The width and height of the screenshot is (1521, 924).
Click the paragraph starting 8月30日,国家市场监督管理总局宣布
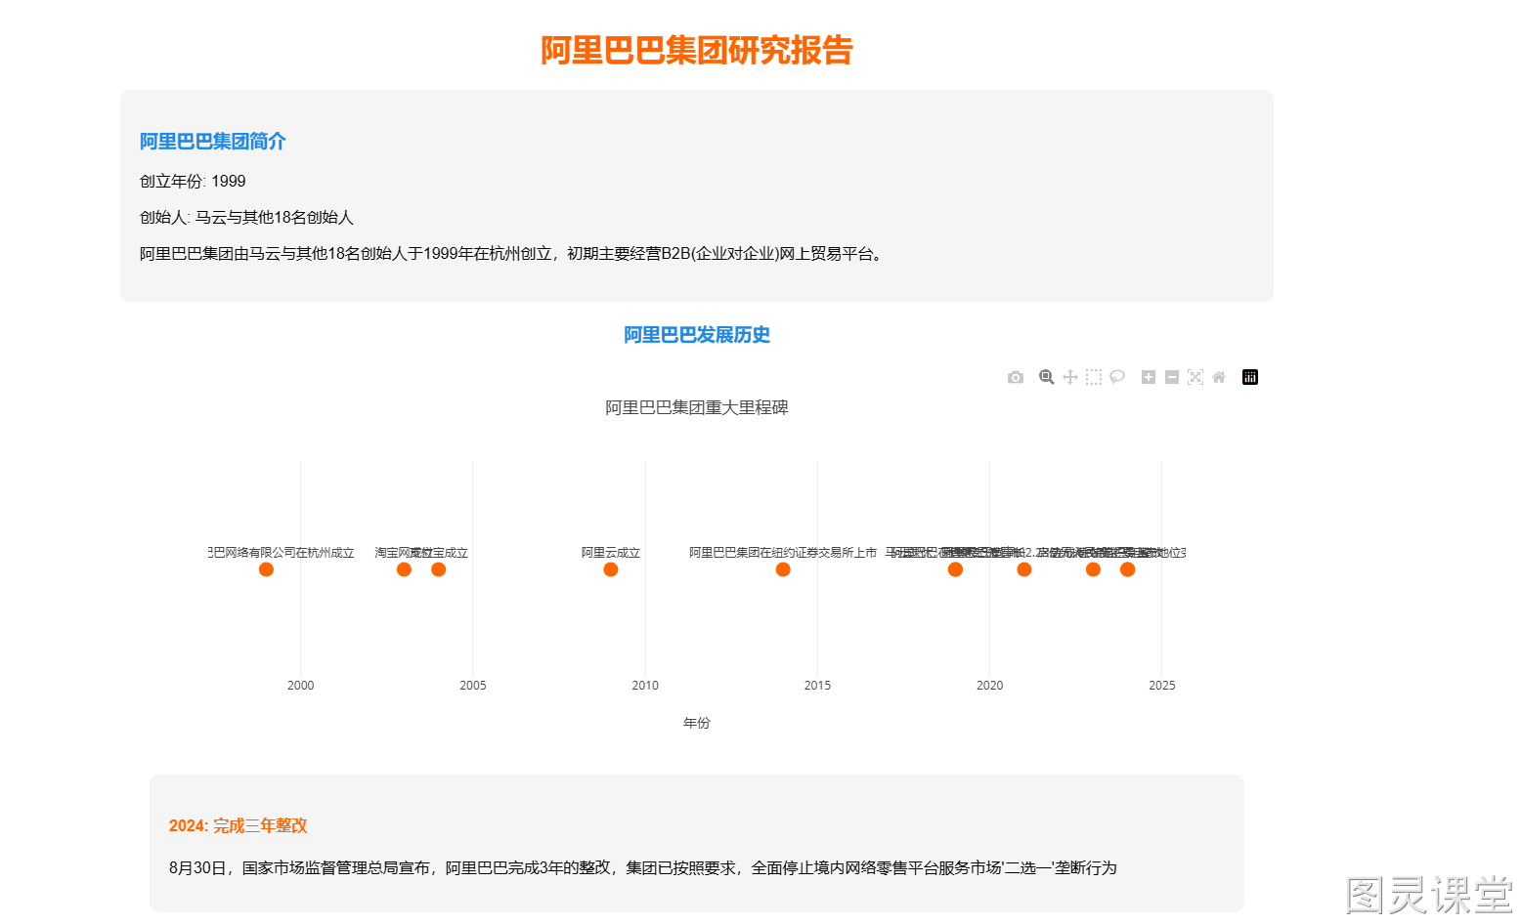click(x=643, y=868)
